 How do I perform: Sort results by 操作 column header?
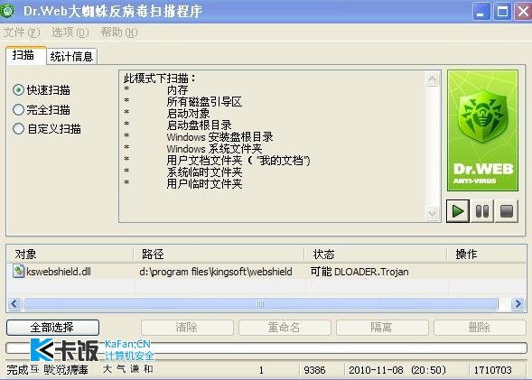point(487,254)
